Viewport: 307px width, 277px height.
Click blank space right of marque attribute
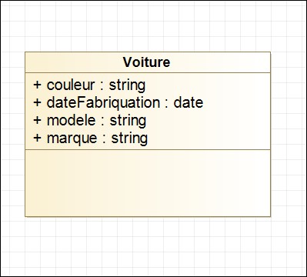209,138
